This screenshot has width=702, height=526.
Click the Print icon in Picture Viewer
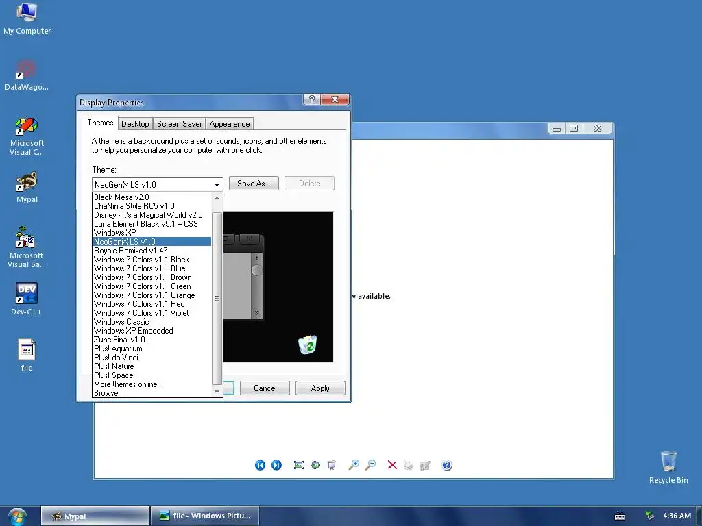coord(409,465)
